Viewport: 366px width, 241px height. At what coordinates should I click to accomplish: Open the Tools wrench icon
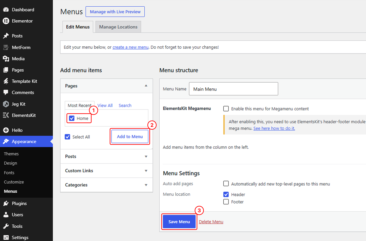pos(6,226)
